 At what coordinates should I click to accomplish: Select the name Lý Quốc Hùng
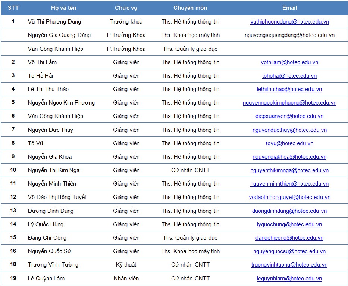point(46,224)
